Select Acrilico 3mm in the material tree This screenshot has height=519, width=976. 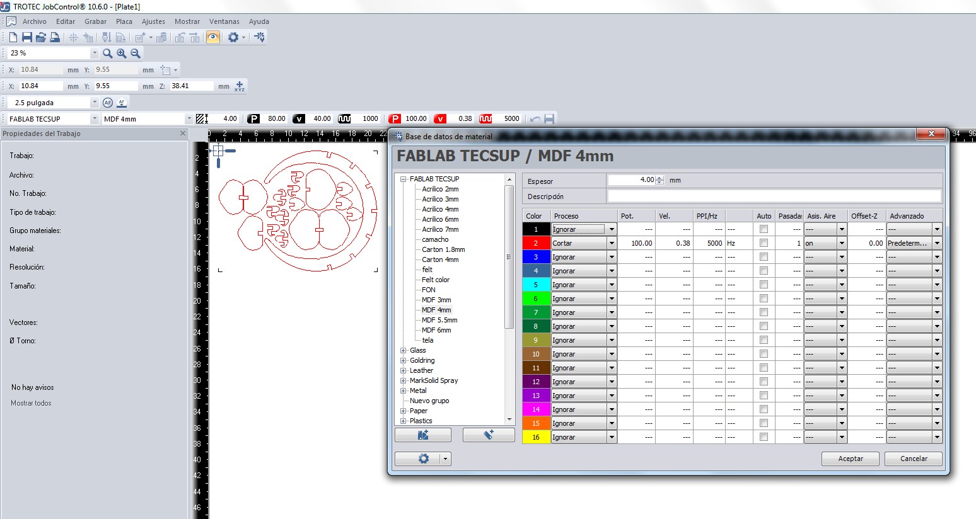(440, 199)
